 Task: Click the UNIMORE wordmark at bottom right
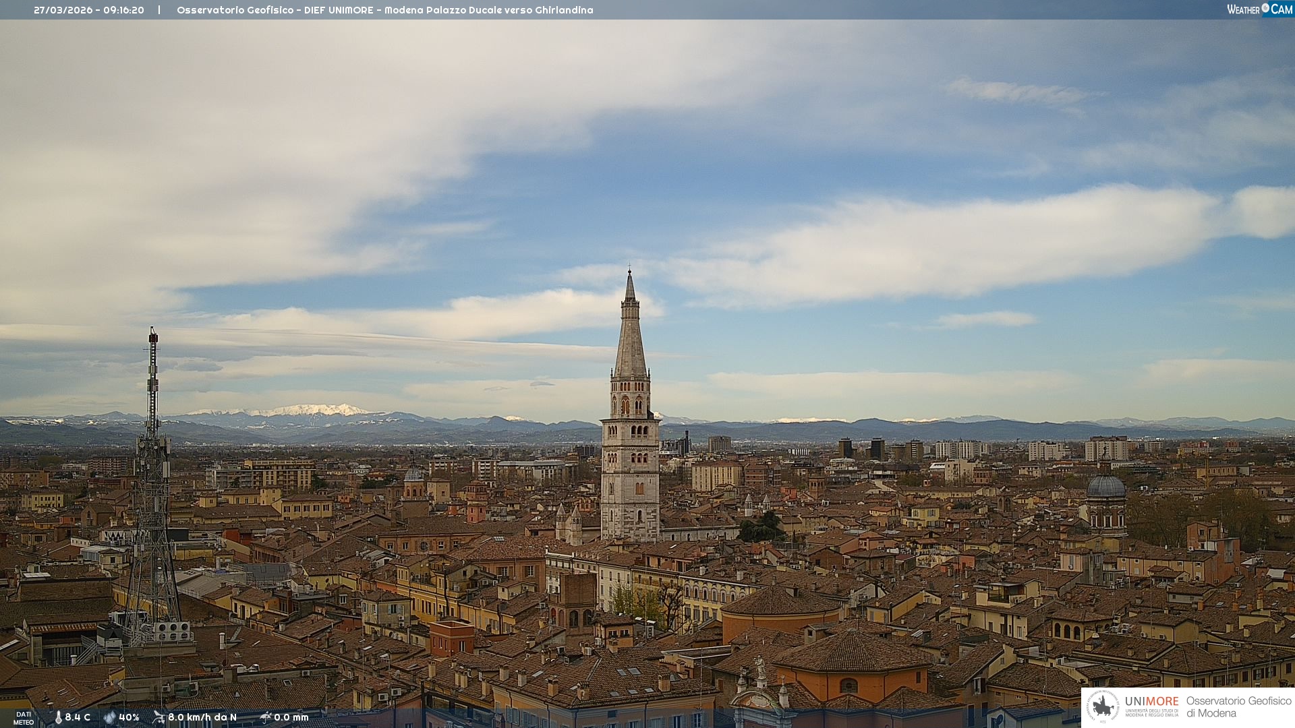pos(1151,701)
